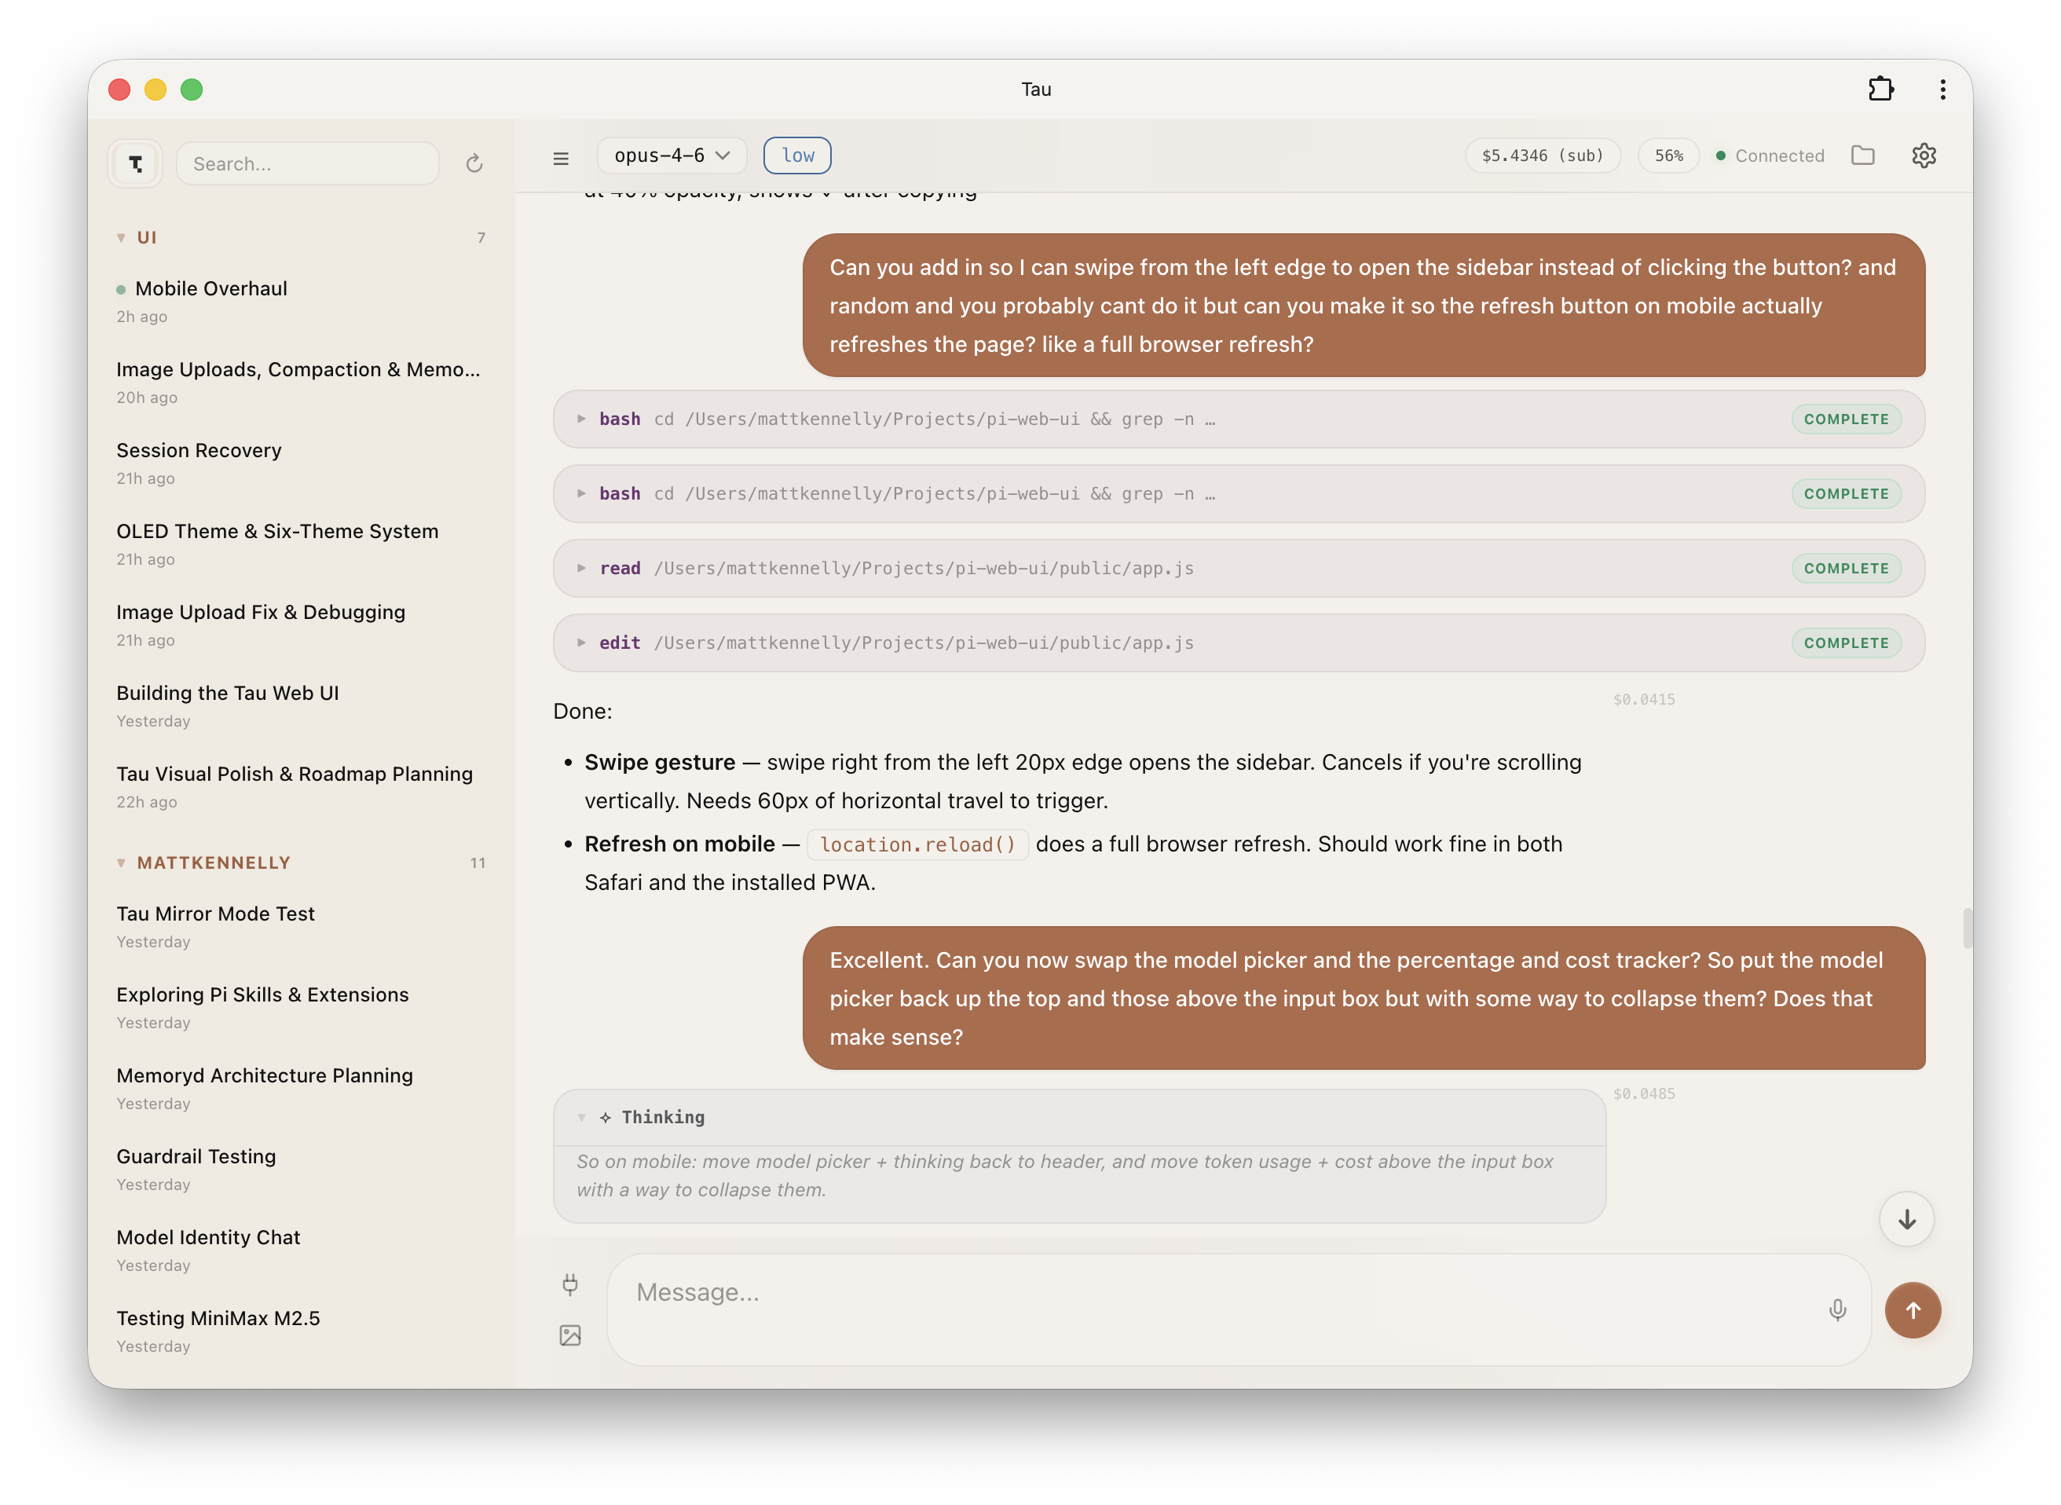Click the UI group count 7
This screenshot has height=1505, width=2061.
(481, 238)
